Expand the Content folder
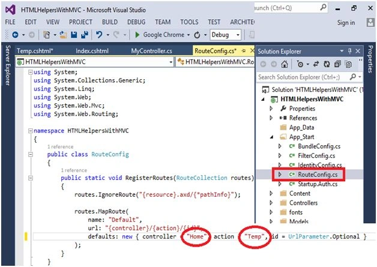The width and height of the screenshot is (377, 267). click(271, 193)
